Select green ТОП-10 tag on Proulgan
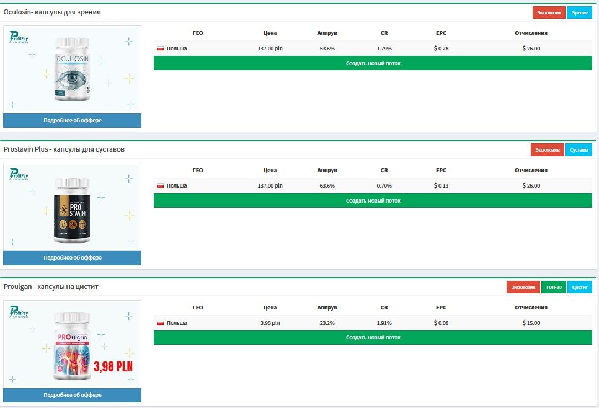 point(554,287)
